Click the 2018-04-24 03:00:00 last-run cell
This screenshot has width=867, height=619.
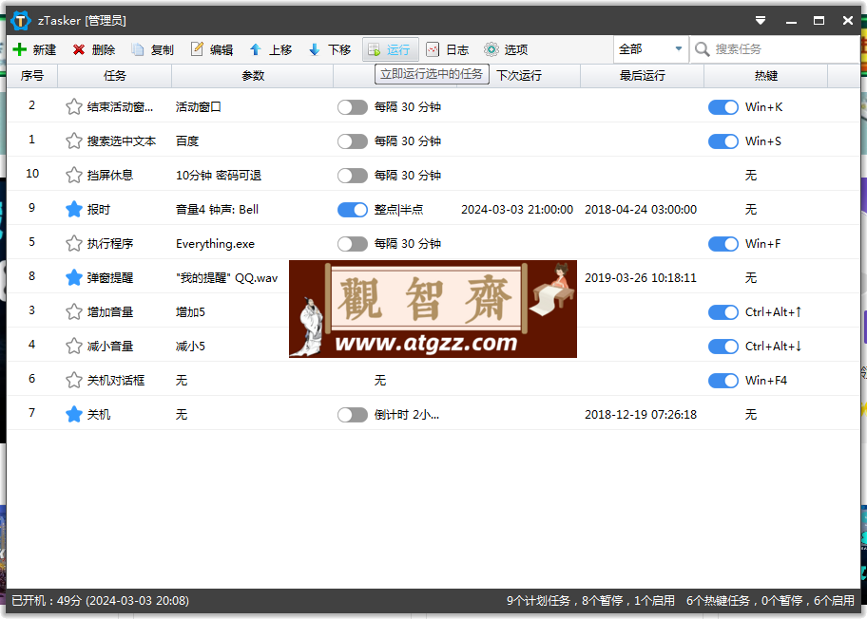tap(641, 210)
